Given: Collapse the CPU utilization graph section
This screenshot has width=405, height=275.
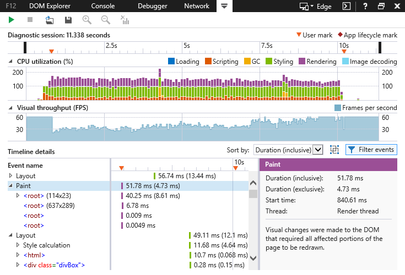Looking at the screenshot, I should (12, 62).
